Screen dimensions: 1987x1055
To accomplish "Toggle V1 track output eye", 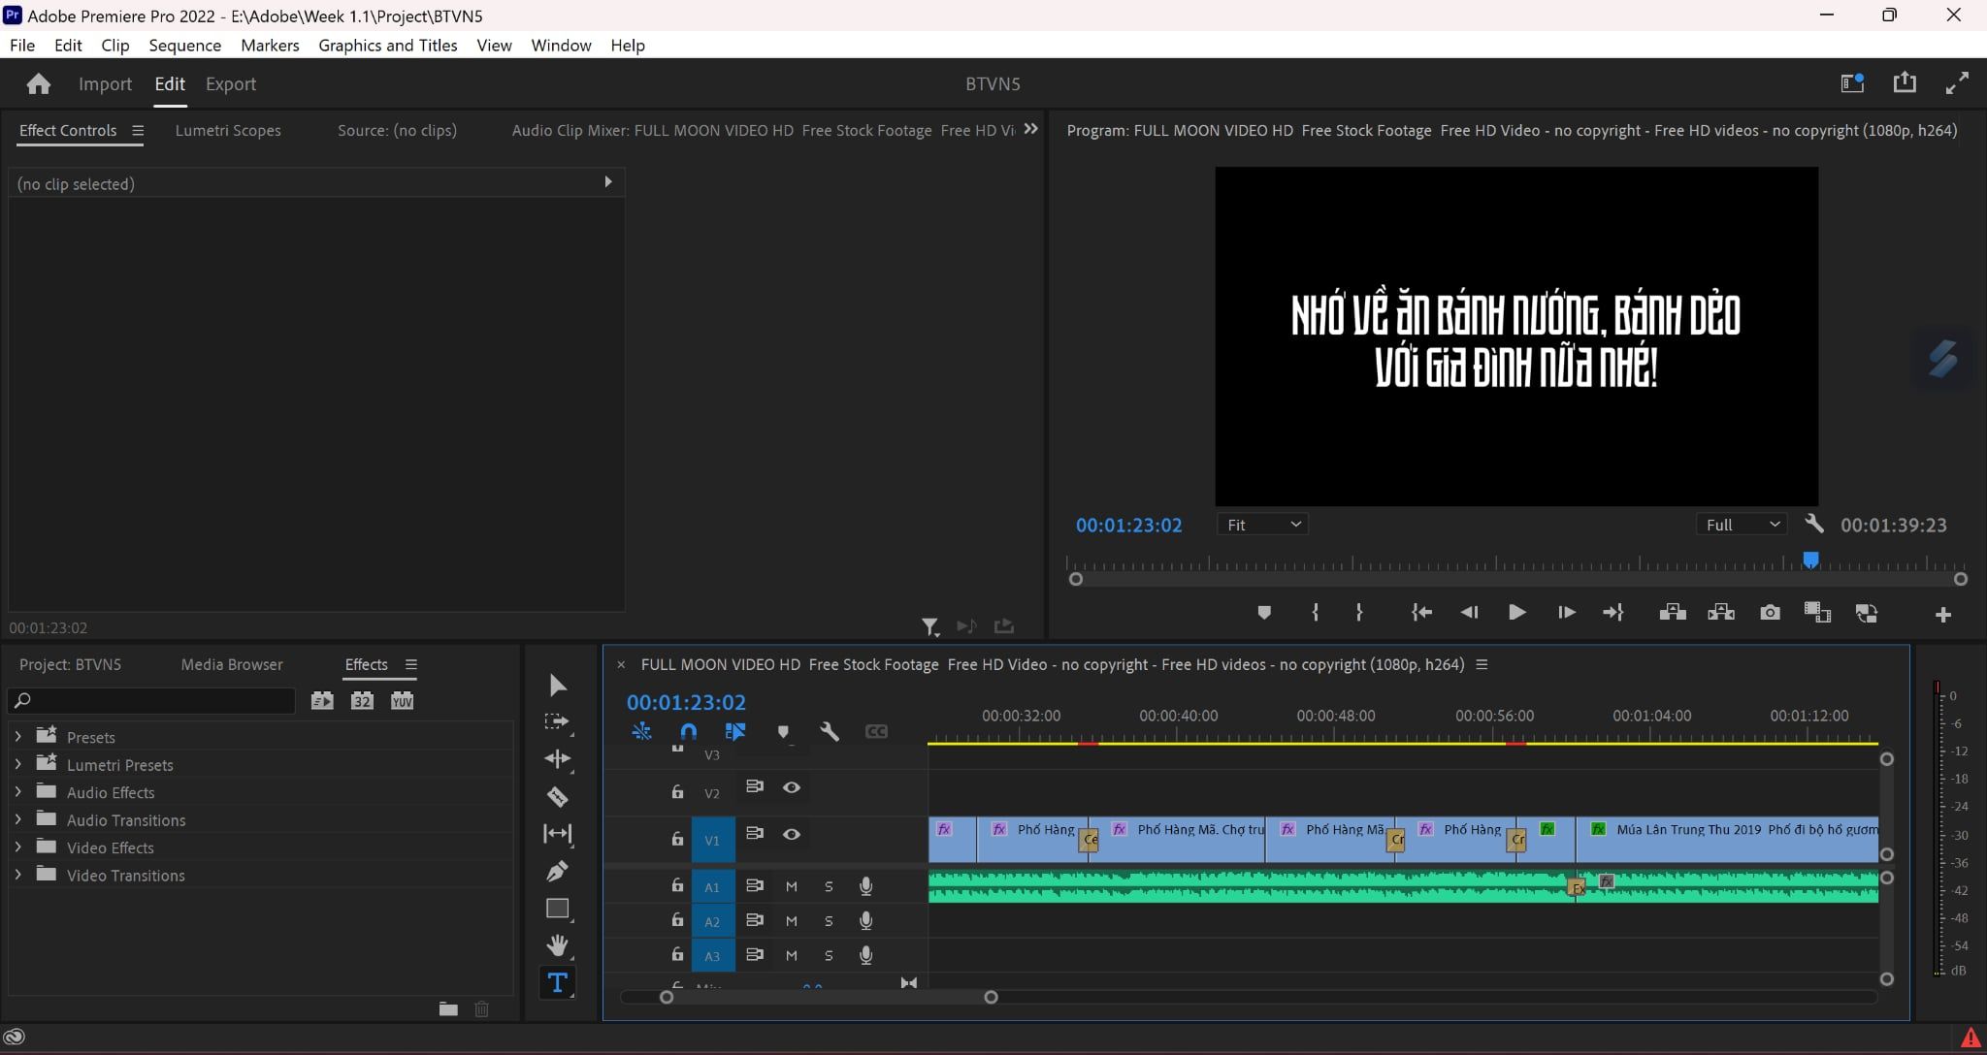I will coord(792,834).
